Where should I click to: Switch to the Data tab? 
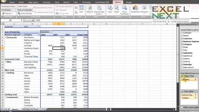(57, 2)
